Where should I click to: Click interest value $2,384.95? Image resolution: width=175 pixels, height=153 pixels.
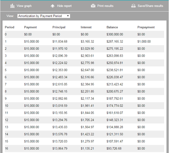(87, 84)
